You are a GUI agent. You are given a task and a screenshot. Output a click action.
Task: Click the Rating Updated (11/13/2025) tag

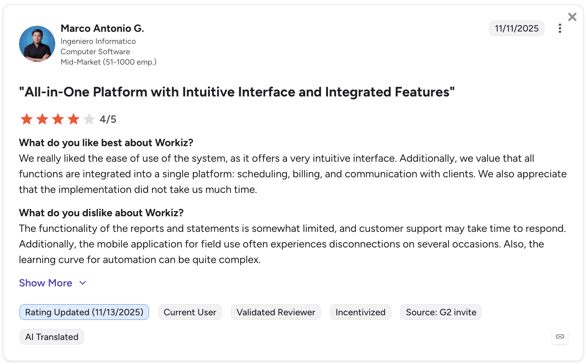click(84, 312)
